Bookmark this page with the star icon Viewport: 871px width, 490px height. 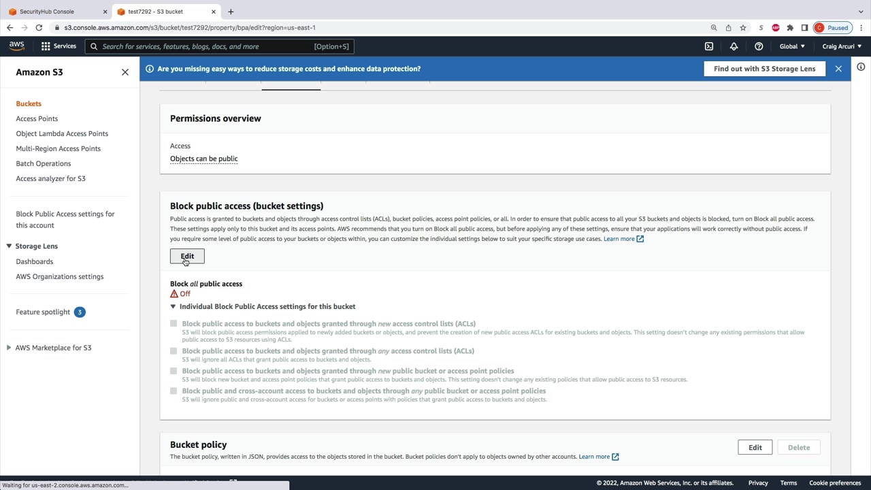click(743, 28)
